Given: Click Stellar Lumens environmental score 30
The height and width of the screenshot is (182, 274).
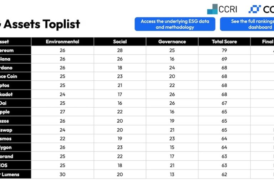Looking at the screenshot, I should 62,174.
